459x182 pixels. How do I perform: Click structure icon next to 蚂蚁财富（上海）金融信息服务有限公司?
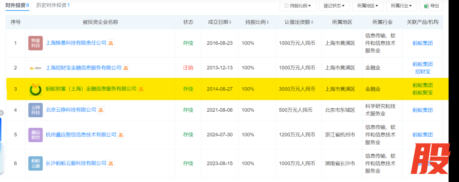click(141, 89)
